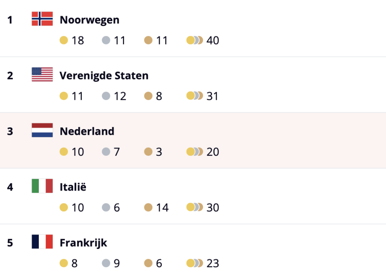Click Nederland's gold count of 10

coord(78,152)
